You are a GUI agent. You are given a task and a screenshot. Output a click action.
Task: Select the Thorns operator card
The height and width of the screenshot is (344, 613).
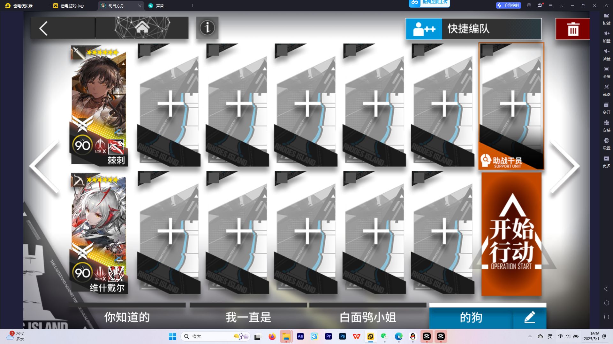[x=99, y=106]
